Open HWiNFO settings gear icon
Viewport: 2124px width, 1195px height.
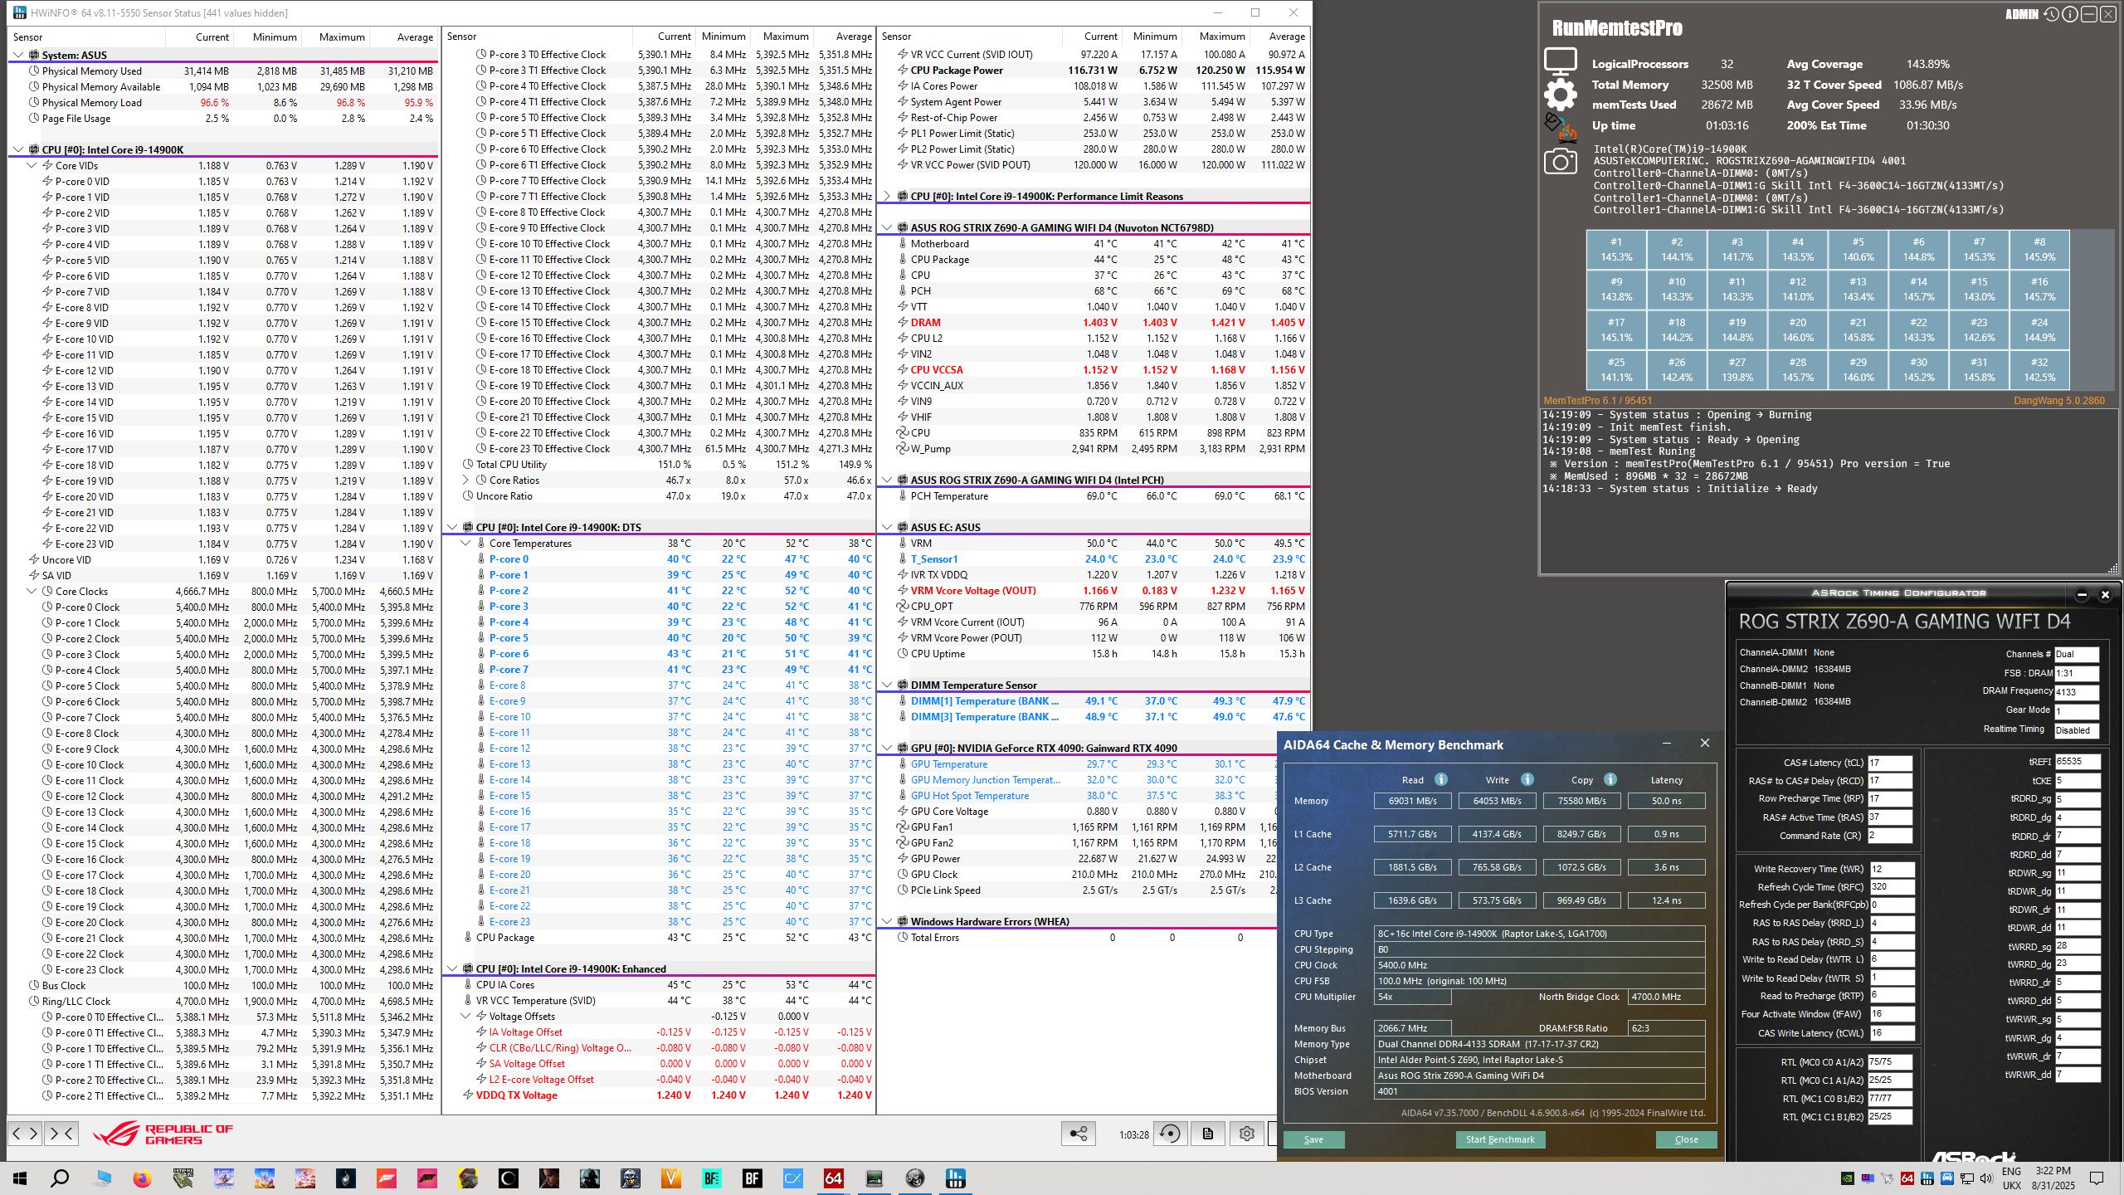click(x=1246, y=1134)
